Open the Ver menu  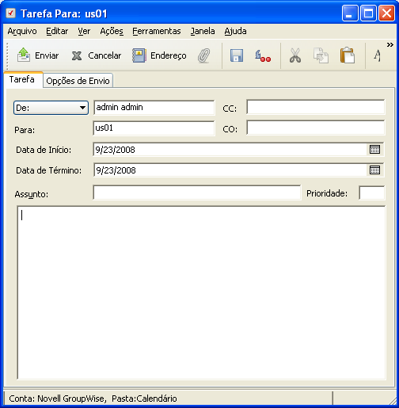(x=84, y=31)
